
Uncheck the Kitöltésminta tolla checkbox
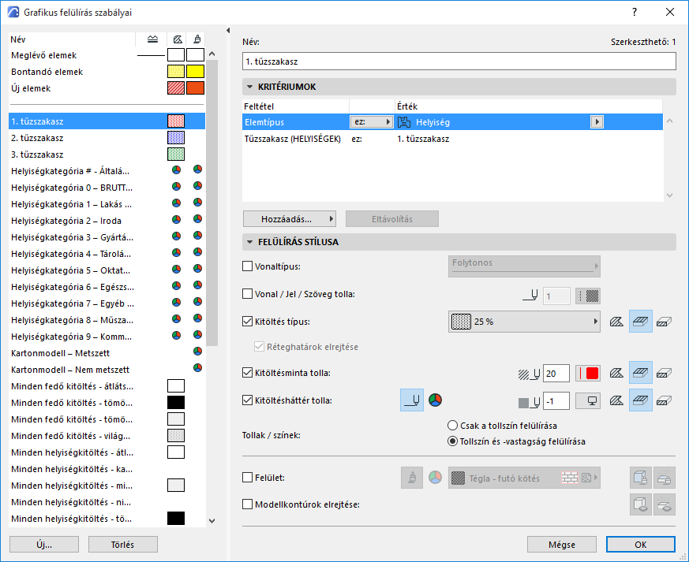[247, 373]
